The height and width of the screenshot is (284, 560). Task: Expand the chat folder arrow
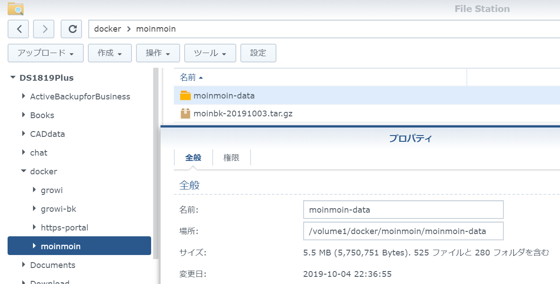coord(24,152)
